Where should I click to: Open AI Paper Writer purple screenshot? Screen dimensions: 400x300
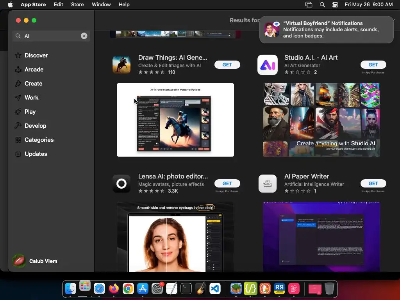coord(321,237)
